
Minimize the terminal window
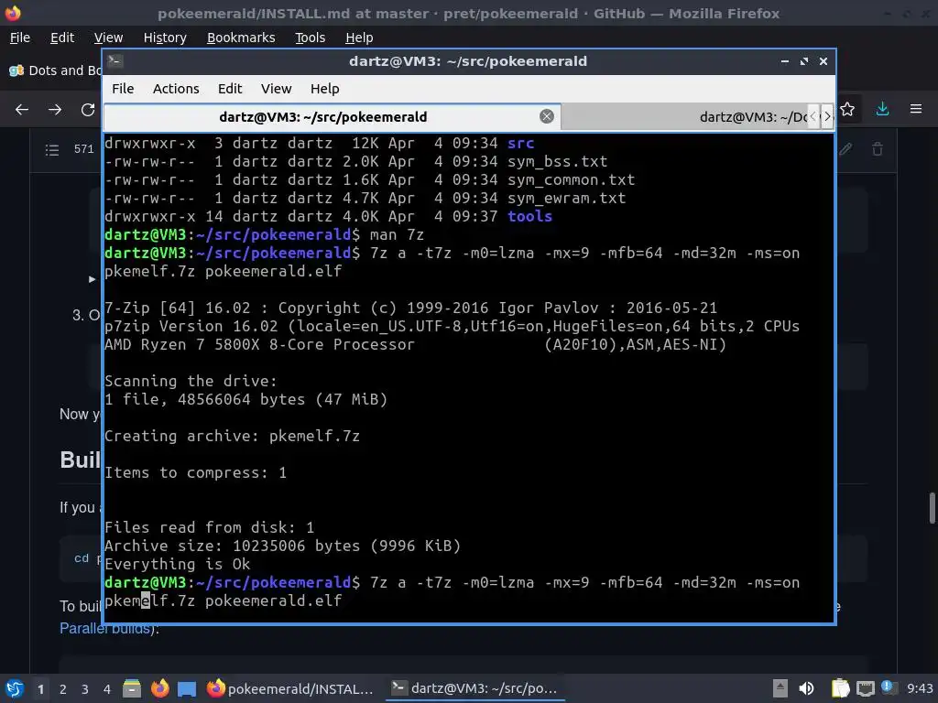click(784, 61)
